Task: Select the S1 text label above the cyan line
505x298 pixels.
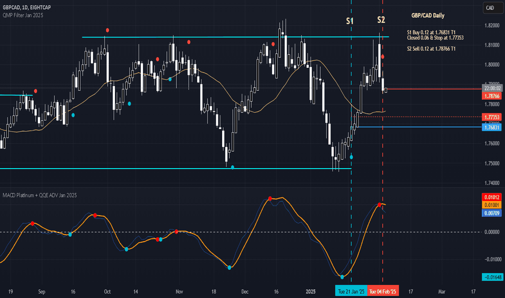Action: coord(350,21)
